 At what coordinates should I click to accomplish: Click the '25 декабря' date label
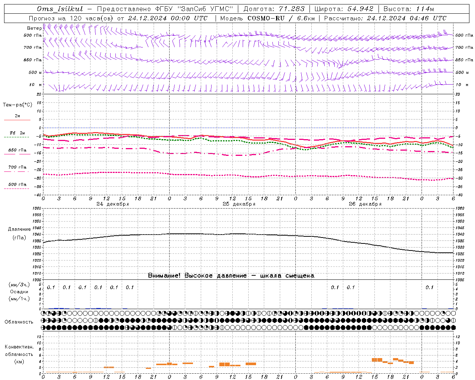tap(239, 204)
